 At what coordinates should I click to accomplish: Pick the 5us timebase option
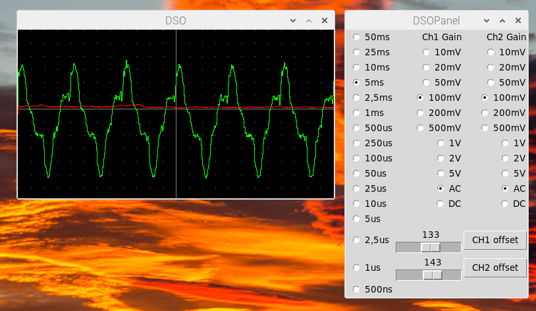pyautogui.click(x=367, y=219)
